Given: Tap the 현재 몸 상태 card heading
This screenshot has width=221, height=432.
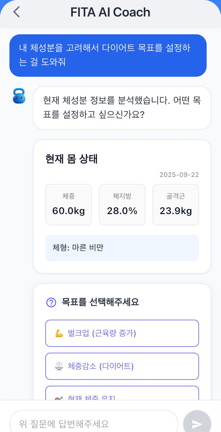Looking at the screenshot, I should pos(72,159).
